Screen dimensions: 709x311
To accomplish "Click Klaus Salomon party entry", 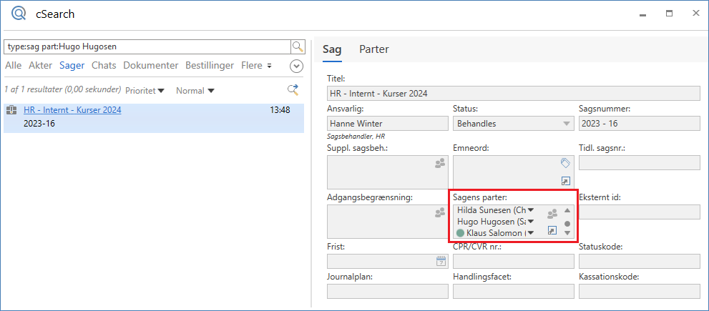I will pos(496,233).
